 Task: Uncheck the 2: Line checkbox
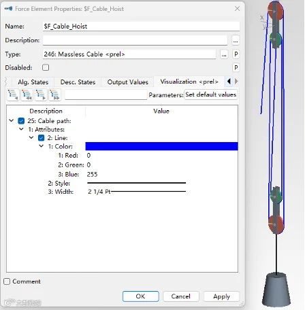pos(42,138)
